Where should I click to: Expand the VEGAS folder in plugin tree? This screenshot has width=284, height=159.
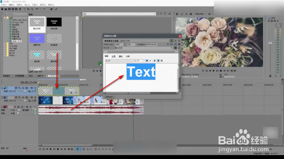pos(5,51)
